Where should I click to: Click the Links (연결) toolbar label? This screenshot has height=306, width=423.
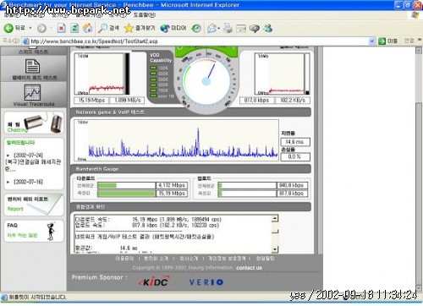[x=409, y=41]
